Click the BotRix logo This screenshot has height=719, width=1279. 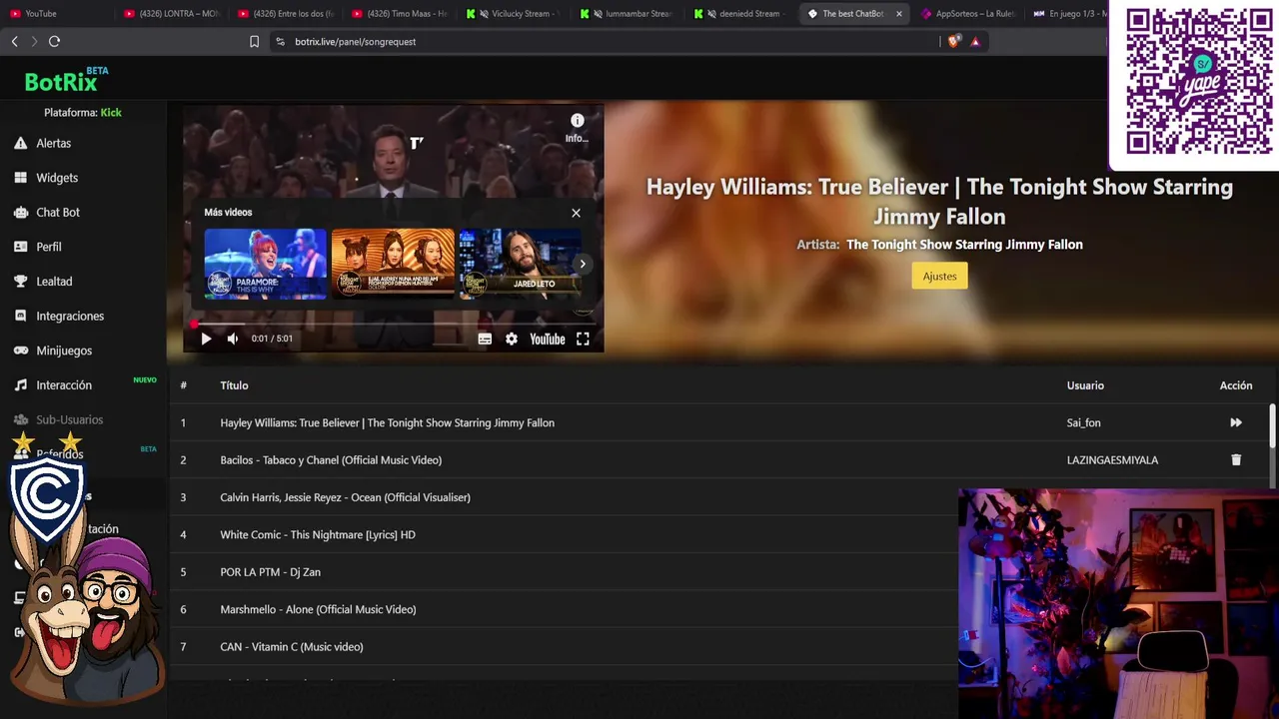point(66,80)
